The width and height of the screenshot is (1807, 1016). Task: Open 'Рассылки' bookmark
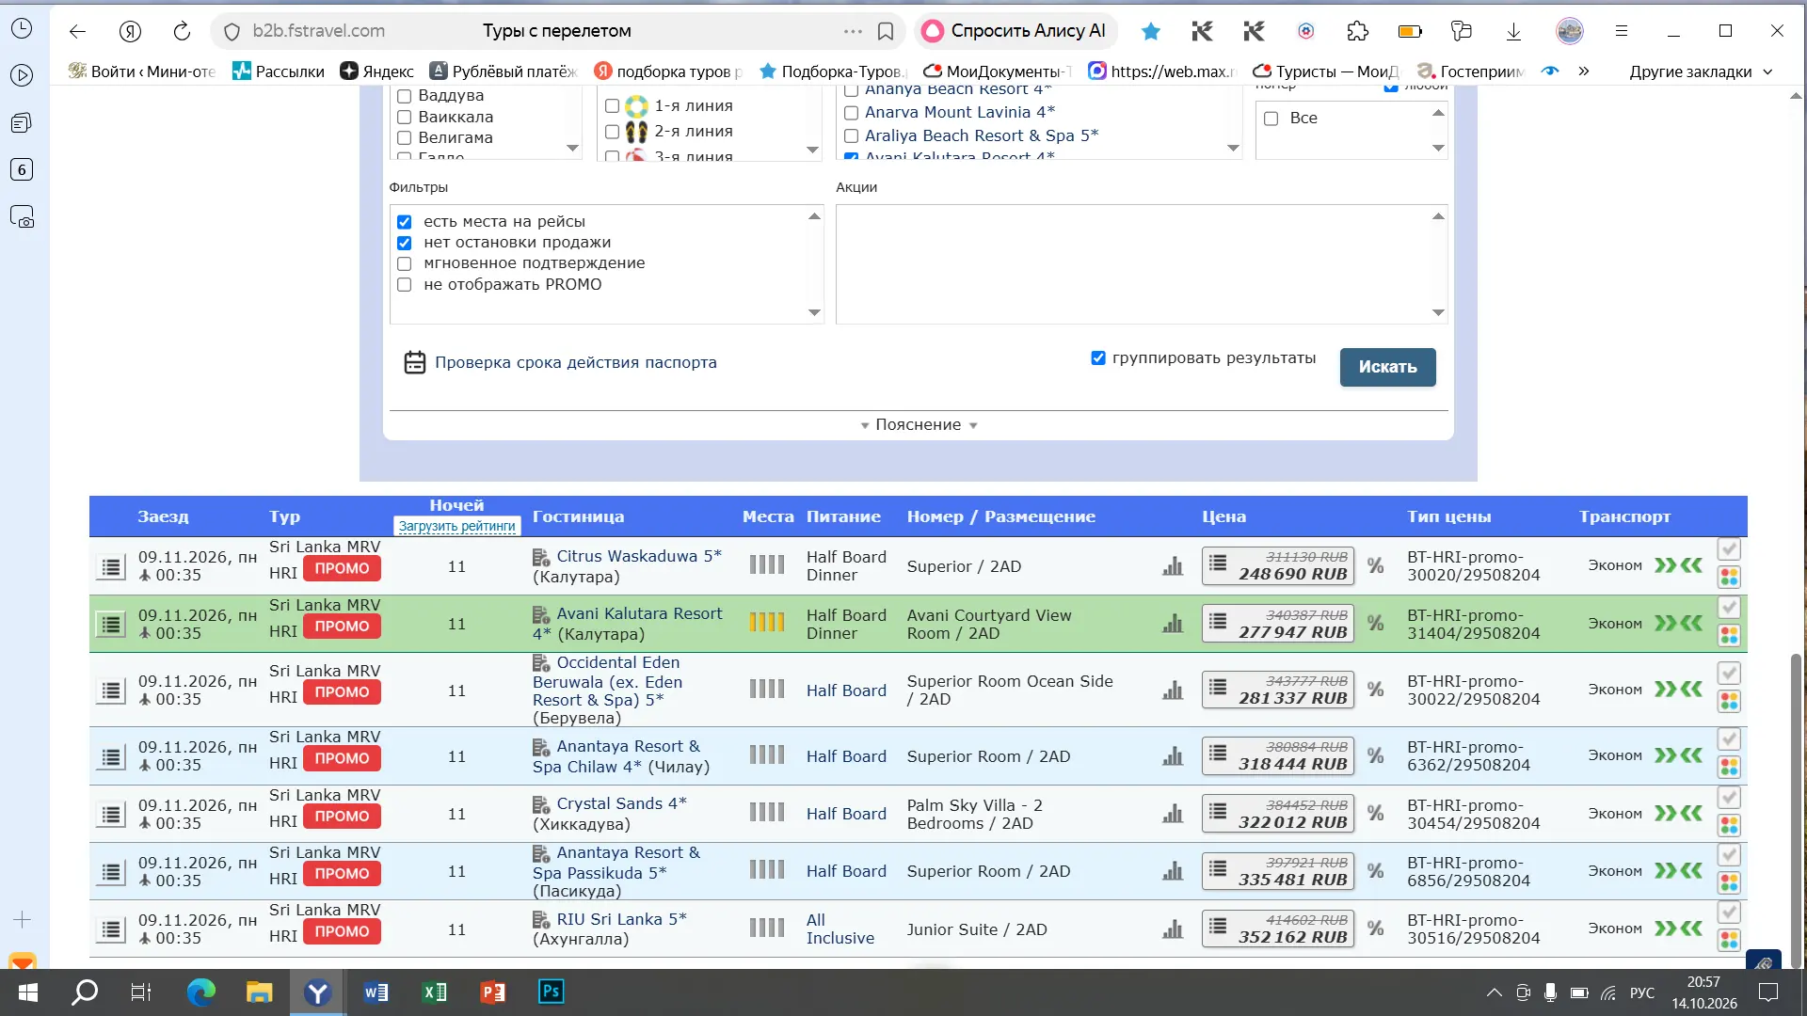279,71
